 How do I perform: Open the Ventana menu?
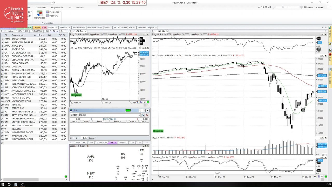tap(80, 8)
